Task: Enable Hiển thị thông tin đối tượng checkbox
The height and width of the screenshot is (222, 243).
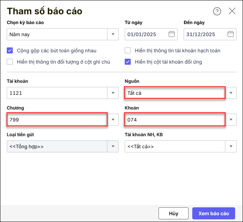Action: click(x=10, y=62)
